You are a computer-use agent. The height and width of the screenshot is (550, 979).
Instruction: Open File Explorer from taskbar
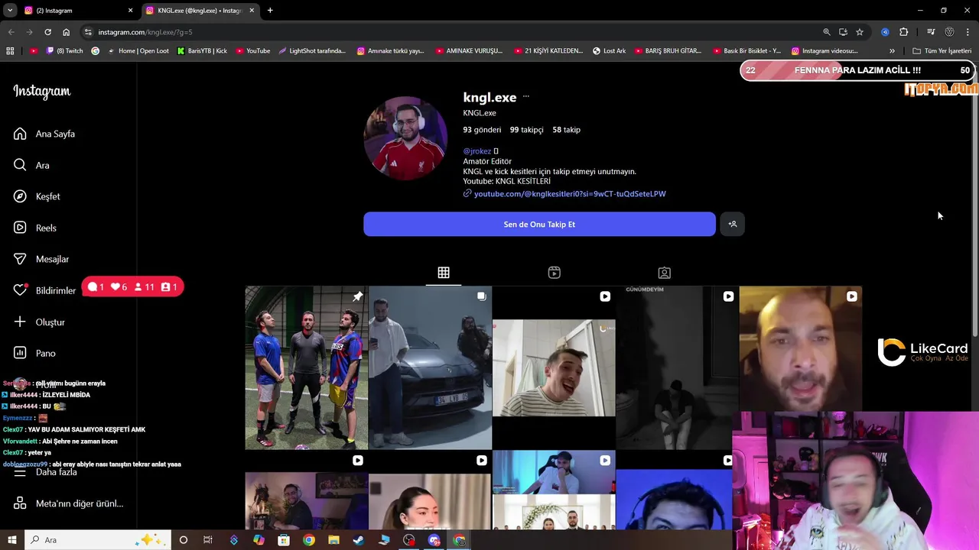[x=333, y=540]
